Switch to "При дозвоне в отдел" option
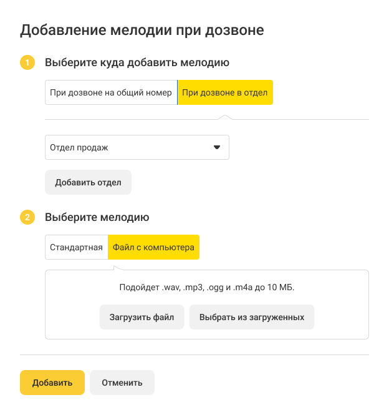This screenshot has height=415, width=389. point(225,92)
